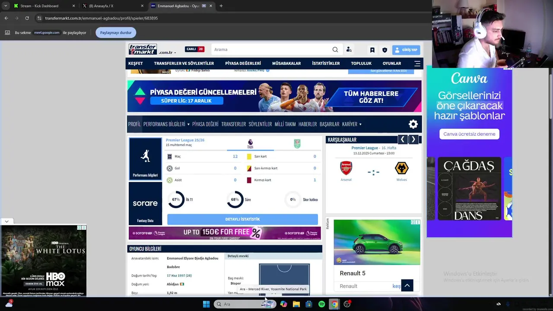Click the magnifier search icon
Image resolution: width=553 pixels, height=311 pixels.
(x=335, y=49)
